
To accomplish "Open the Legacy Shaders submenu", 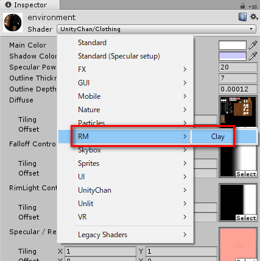I will coord(125,235).
